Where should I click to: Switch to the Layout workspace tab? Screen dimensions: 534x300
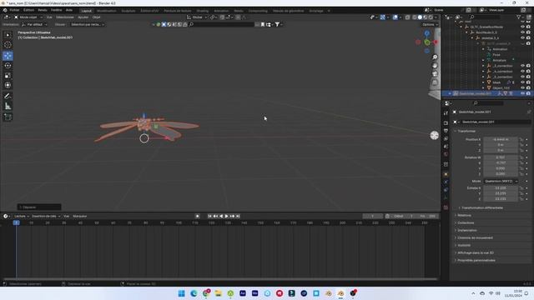[x=87, y=11]
